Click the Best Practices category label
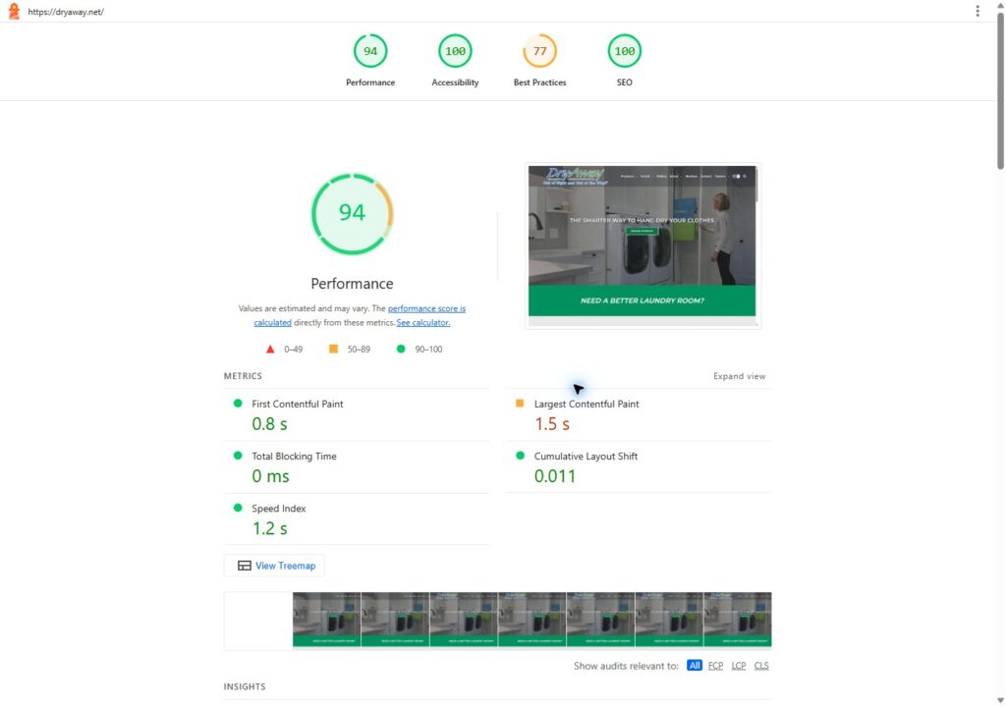 pyautogui.click(x=539, y=82)
